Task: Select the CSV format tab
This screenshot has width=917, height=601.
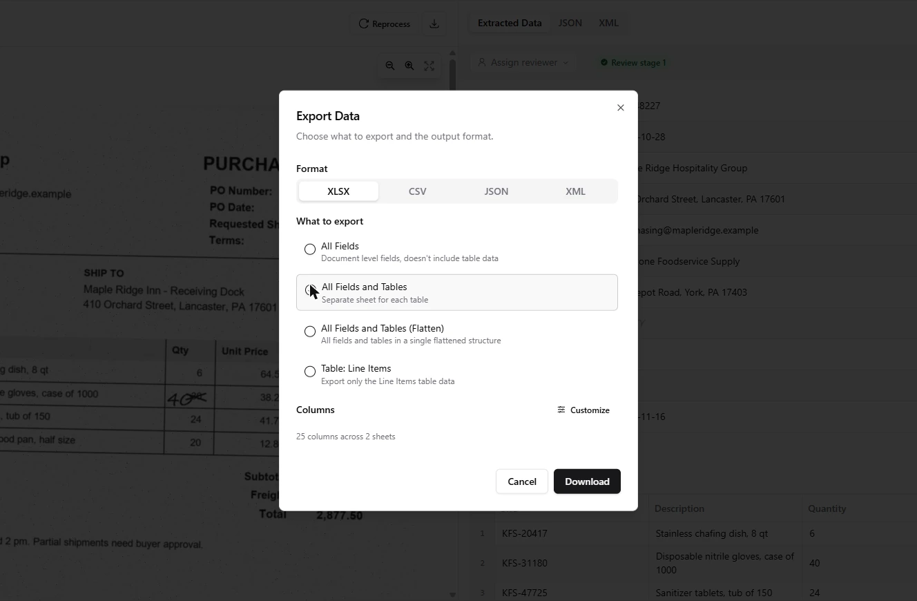Action: [417, 191]
